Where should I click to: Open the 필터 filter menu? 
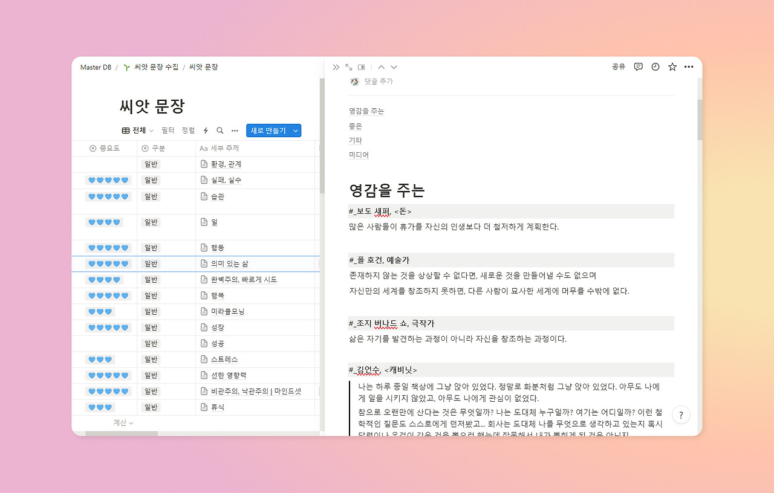click(168, 130)
